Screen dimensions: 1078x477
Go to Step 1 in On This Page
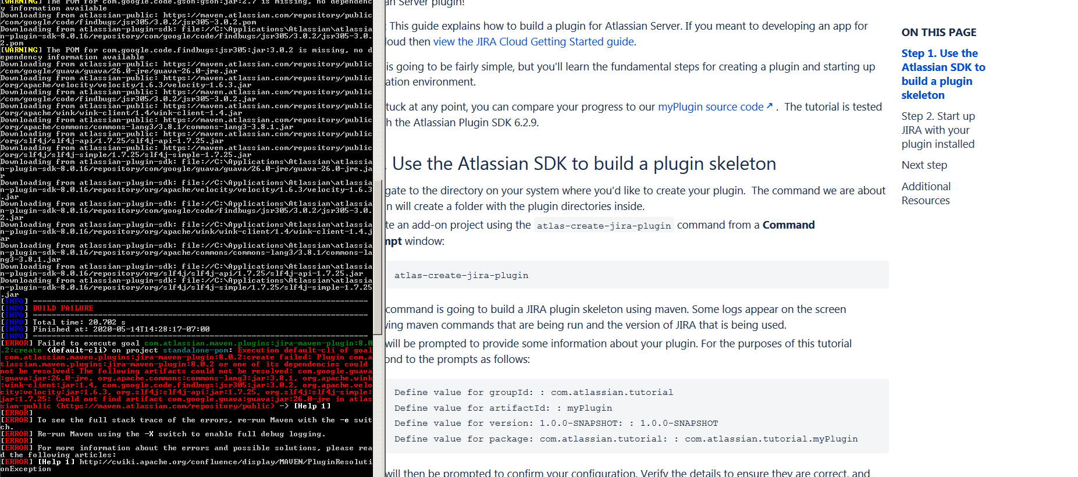(x=943, y=74)
